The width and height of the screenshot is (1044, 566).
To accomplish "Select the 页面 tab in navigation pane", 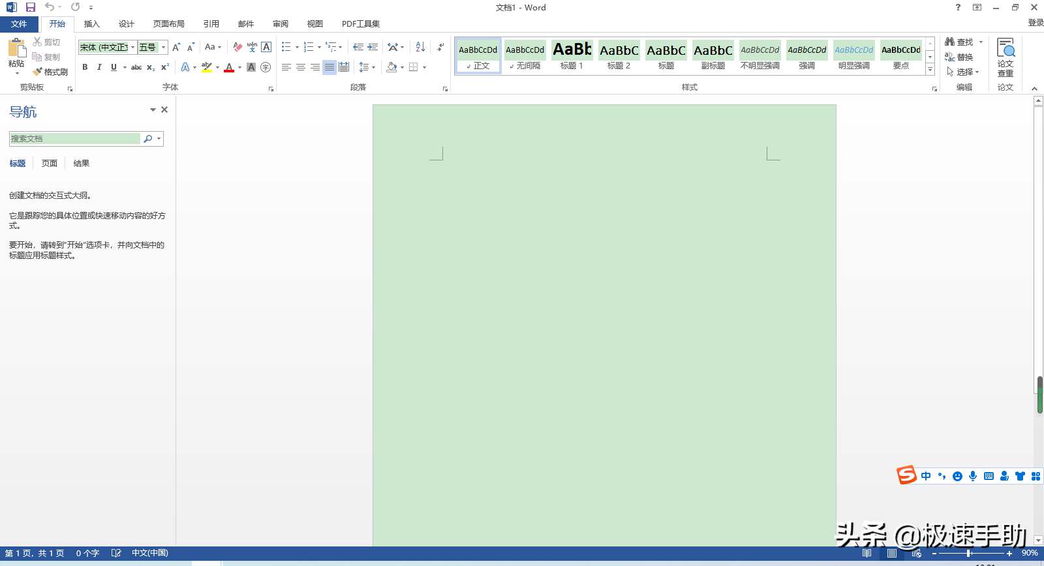I will click(x=50, y=164).
